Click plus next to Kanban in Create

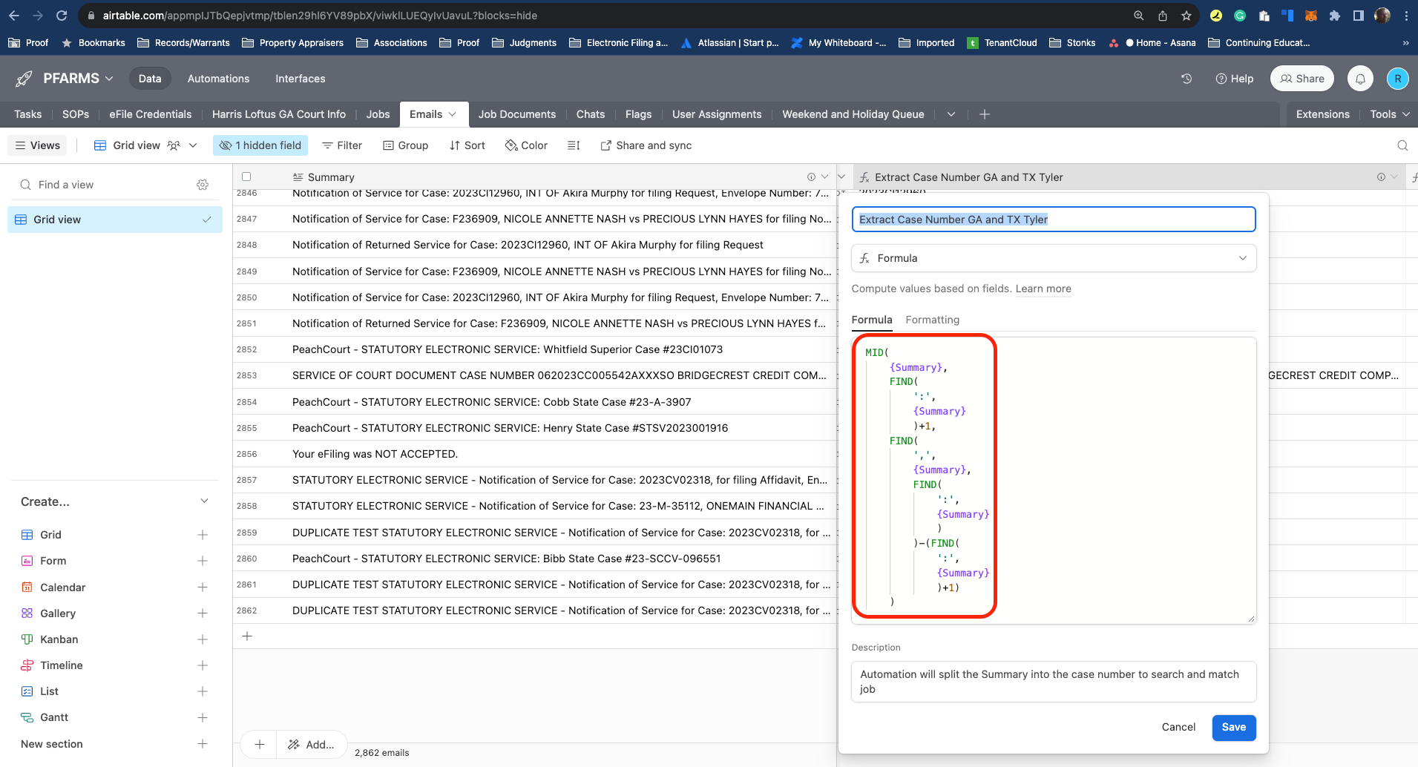click(x=203, y=639)
